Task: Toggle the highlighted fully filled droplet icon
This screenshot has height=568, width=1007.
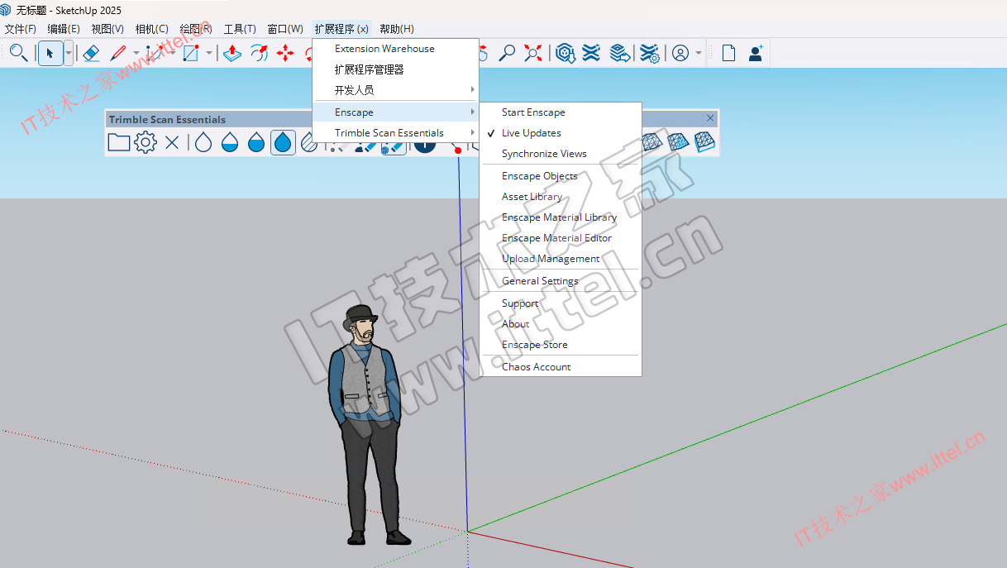Action: click(283, 142)
